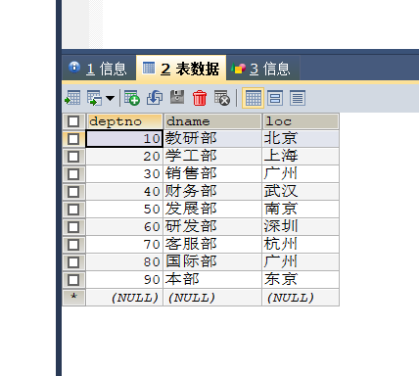Select the deptno cell with value 90
Viewport: 419px width, 376px height.
[124, 280]
